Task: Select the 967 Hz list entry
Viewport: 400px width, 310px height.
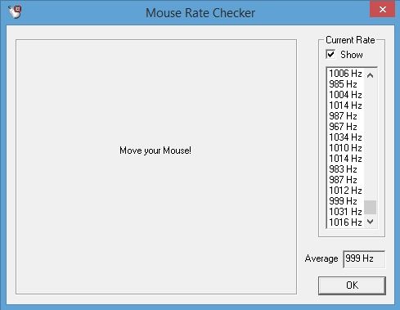Action: tap(345, 127)
